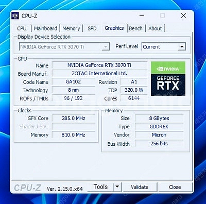Click the GDDR6X memory type value
The width and height of the screenshot is (206, 204).
pos(159,127)
